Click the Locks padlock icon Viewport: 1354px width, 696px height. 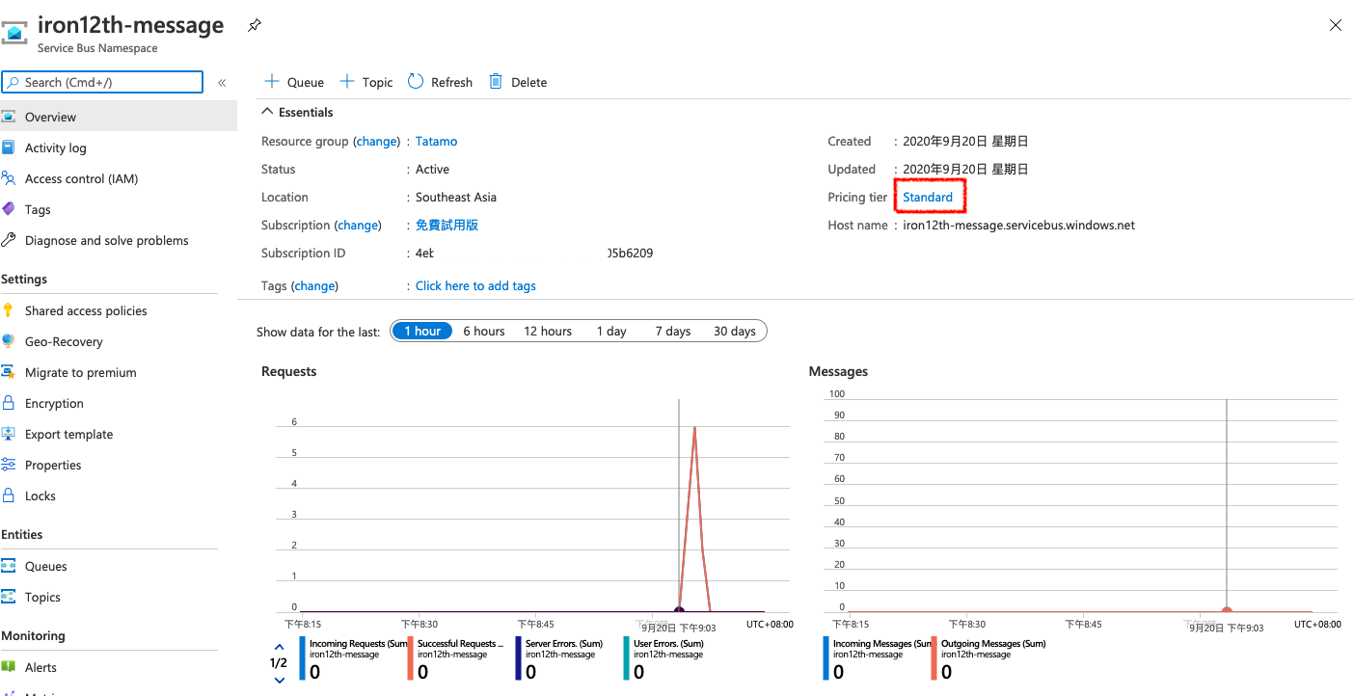tap(9, 495)
